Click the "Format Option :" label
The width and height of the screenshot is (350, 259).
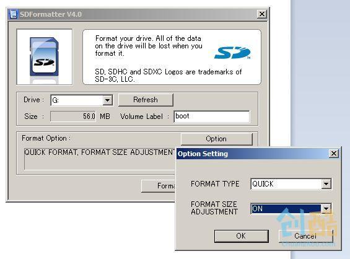click(46, 138)
